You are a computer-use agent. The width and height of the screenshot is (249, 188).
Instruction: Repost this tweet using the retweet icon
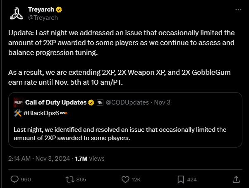pyautogui.click(x=69, y=179)
